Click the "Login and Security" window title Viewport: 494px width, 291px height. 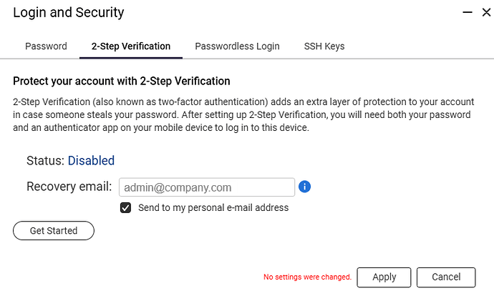[69, 13]
